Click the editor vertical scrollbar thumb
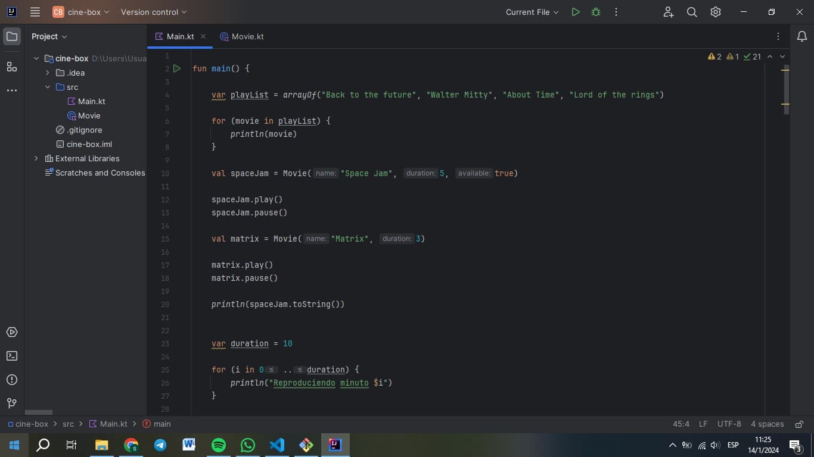814x457 pixels. click(x=787, y=89)
